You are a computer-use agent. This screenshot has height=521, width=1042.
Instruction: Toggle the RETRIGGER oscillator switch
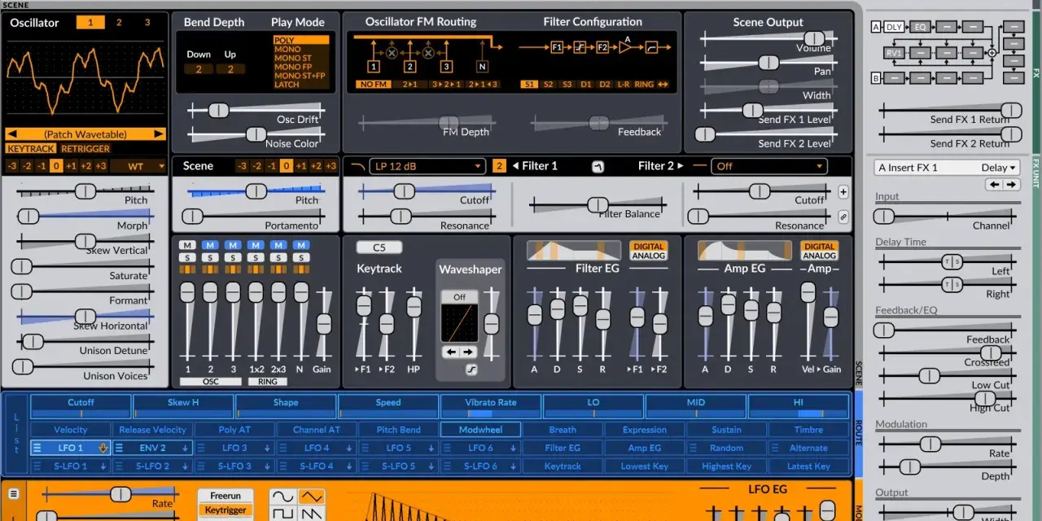point(85,149)
